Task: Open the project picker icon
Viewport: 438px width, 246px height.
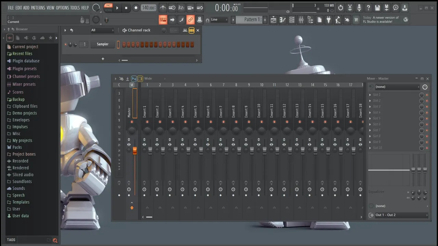Action: coord(320,20)
